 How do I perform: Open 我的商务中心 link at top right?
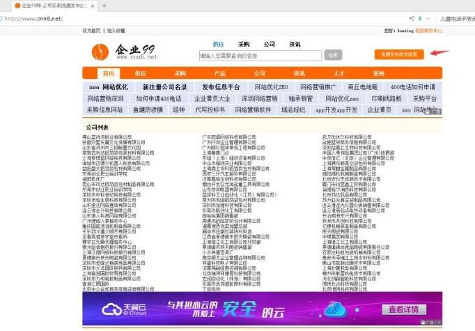(428, 31)
